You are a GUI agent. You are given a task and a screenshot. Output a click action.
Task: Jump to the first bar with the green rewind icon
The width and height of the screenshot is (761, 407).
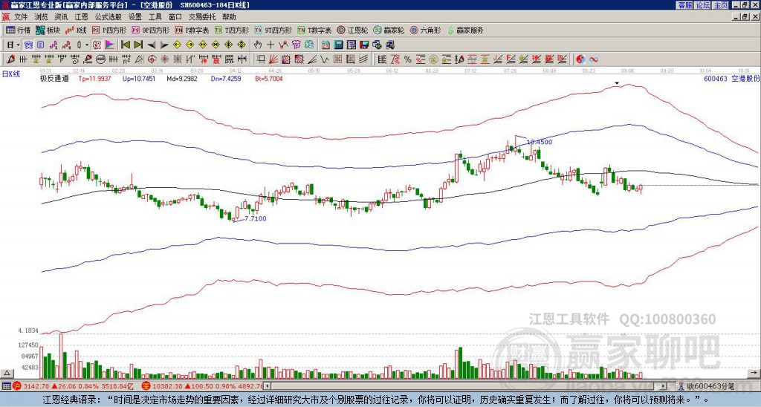(x=125, y=45)
